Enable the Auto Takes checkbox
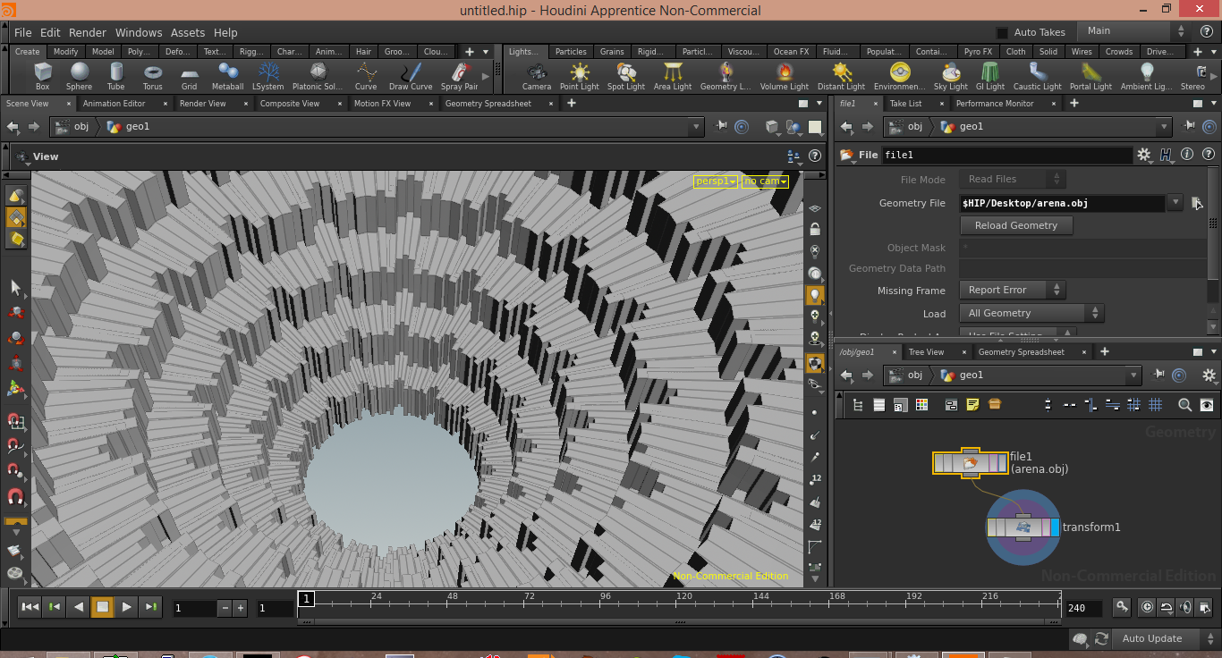This screenshot has width=1222, height=658. (1002, 32)
